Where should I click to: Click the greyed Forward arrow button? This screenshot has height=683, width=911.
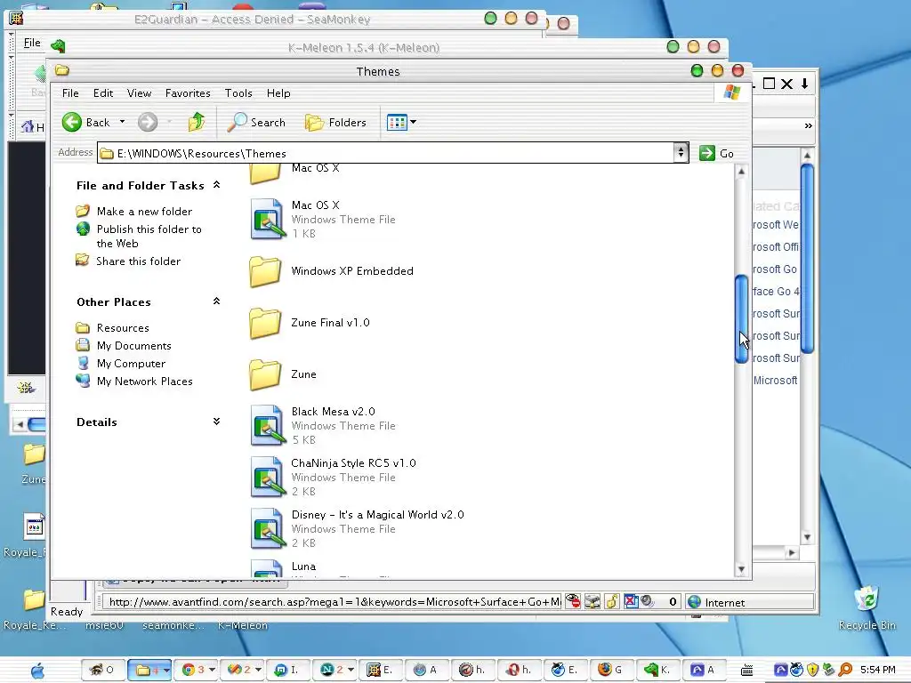(148, 122)
